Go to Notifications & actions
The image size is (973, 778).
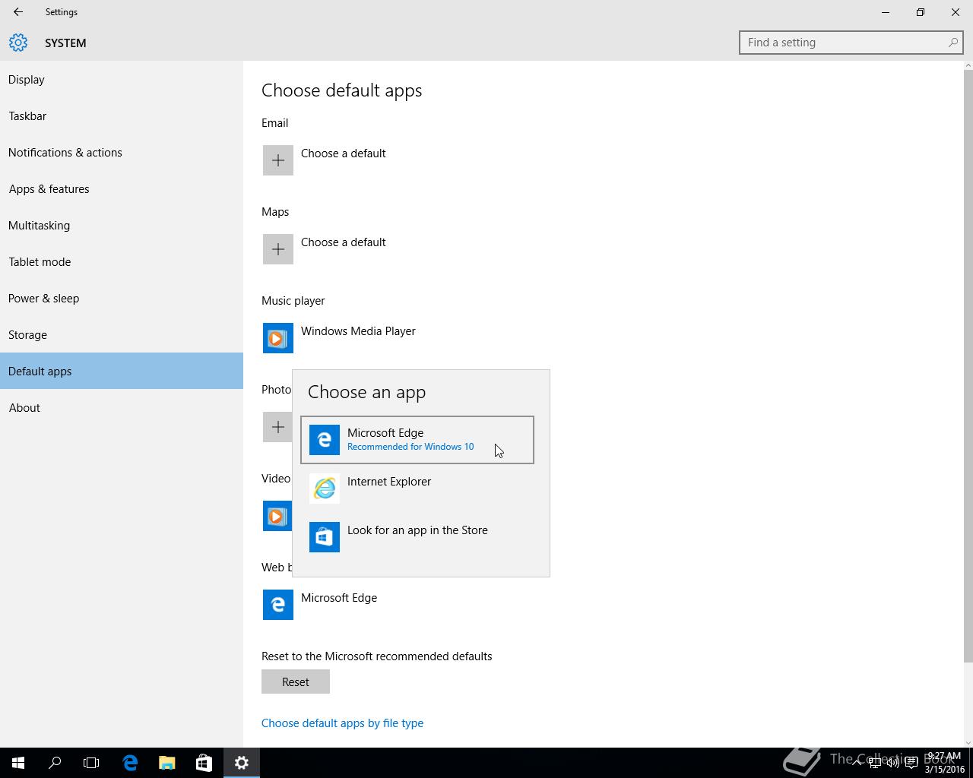(122, 152)
